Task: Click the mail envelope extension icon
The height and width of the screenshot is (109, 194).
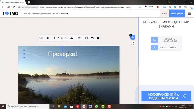Action: tap(165, 7)
